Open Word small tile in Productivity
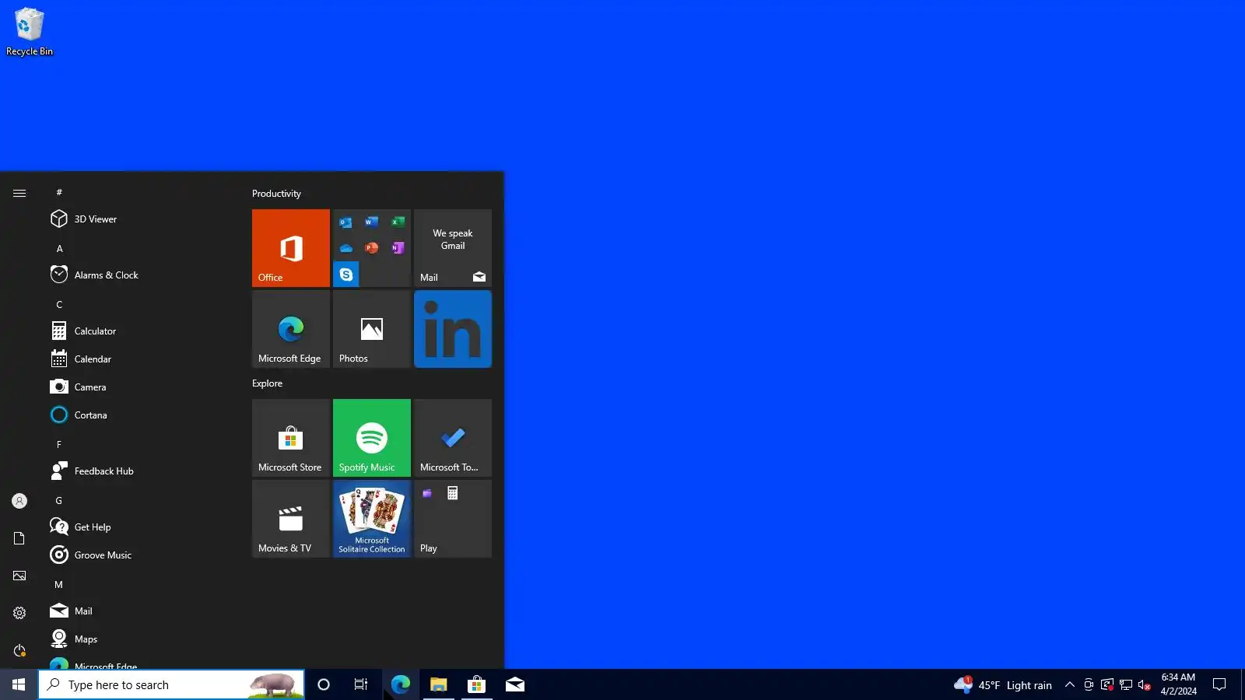Viewport: 1245px width, 700px height. (372, 222)
